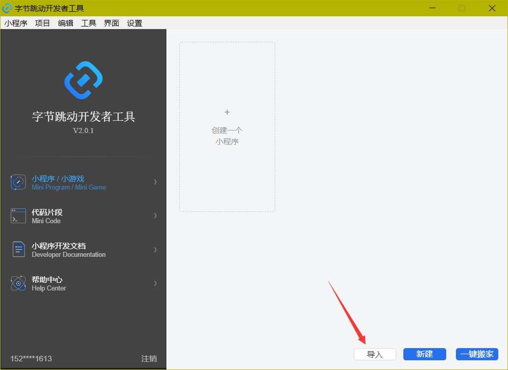This screenshot has height=370, width=508.
Task: Open 帮助中心 Help Center label
Action: pos(49,283)
